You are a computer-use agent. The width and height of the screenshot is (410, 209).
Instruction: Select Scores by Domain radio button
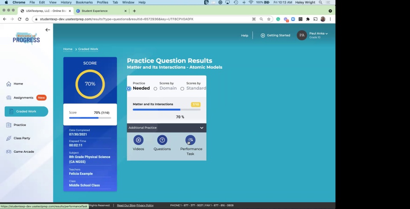[x=155, y=89]
